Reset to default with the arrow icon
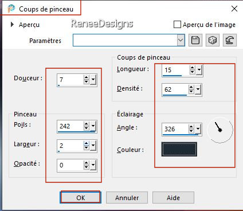The width and height of the screenshot is (243, 211). click(230, 40)
